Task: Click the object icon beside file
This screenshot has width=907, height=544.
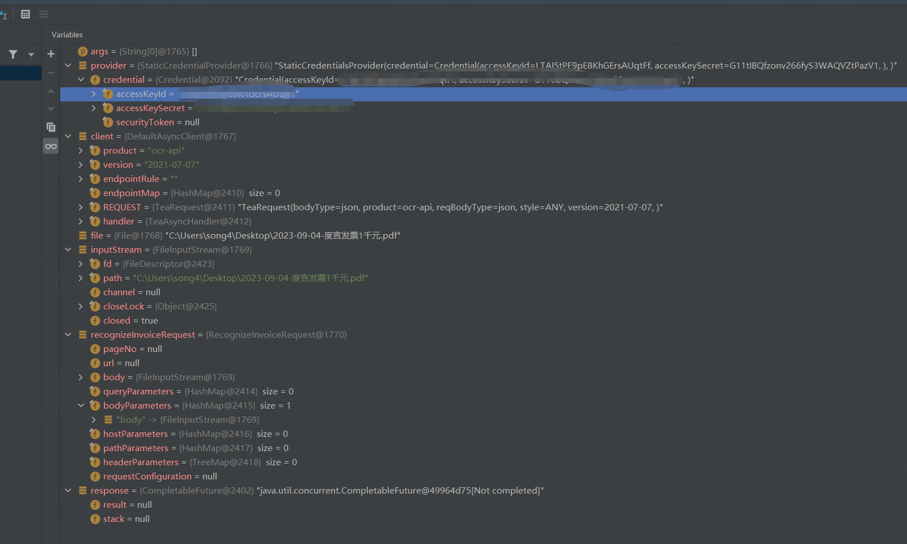Action: coord(83,236)
